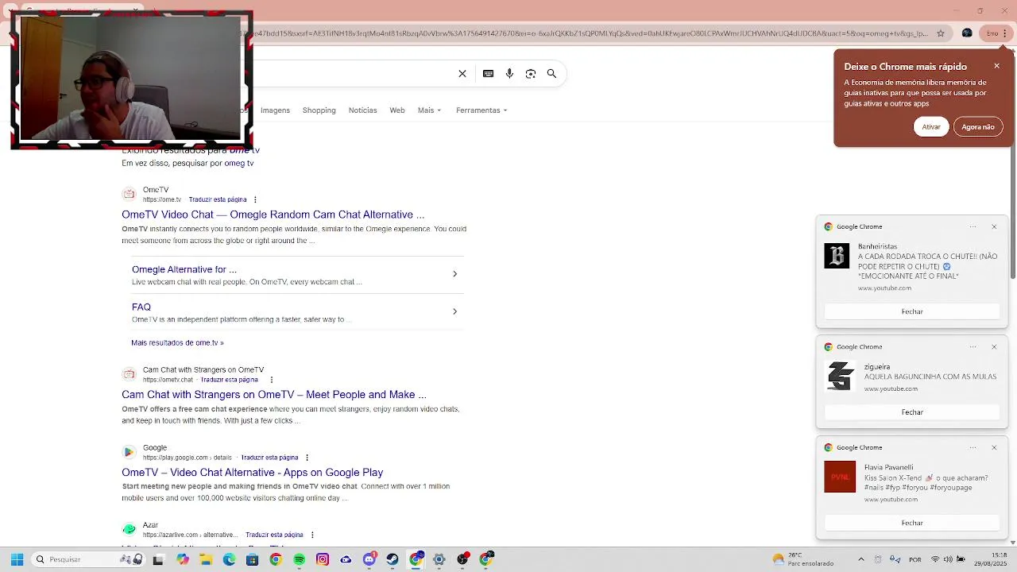Open the weather widget showing 26°C
Viewport: 1017px width, 572px height.
click(x=802, y=559)
